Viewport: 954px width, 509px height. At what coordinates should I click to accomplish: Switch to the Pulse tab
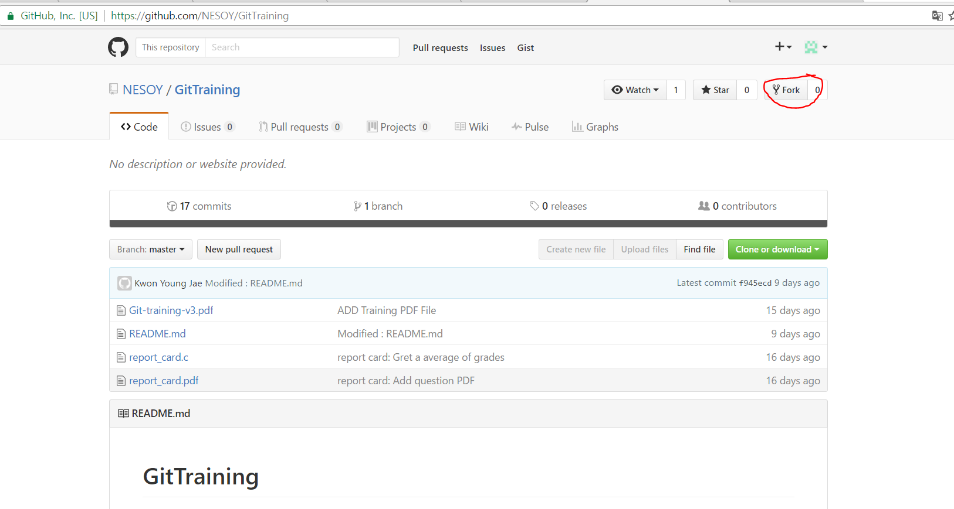[530, 127]
